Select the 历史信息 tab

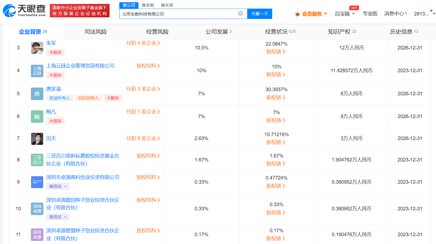[x=404, y=32]
